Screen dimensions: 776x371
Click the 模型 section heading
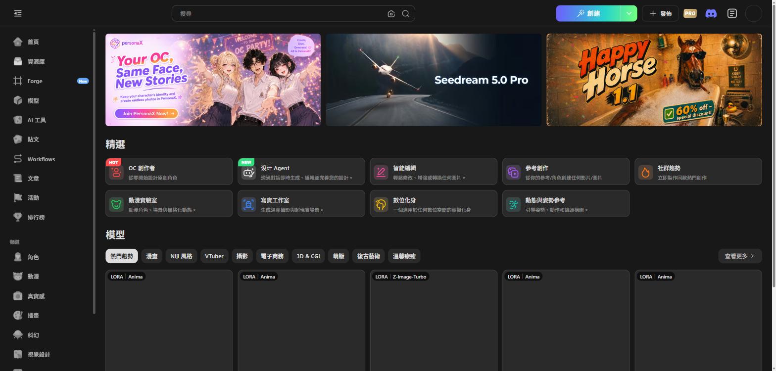(x=115, y=234)
